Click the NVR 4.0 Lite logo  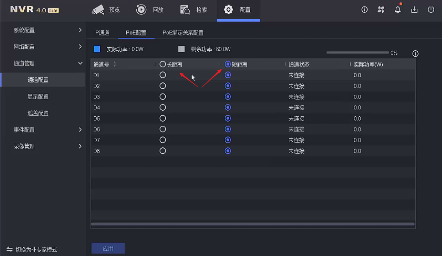[x=34, y=10]
